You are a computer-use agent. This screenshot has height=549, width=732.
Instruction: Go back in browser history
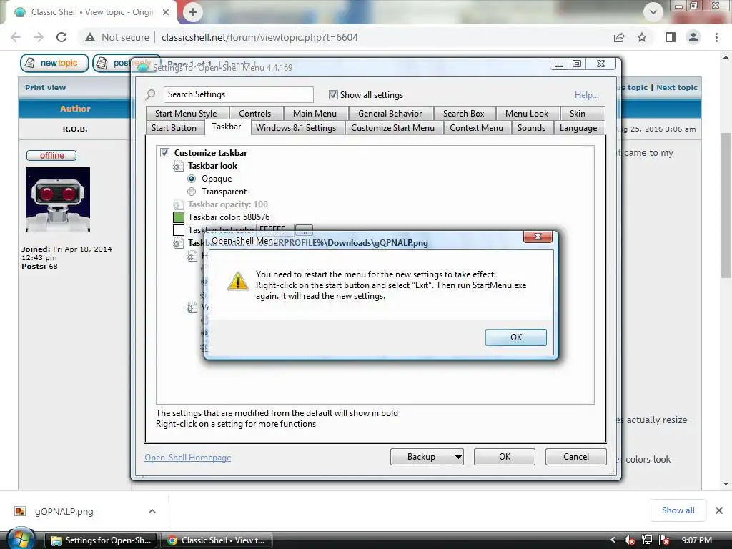16,37
